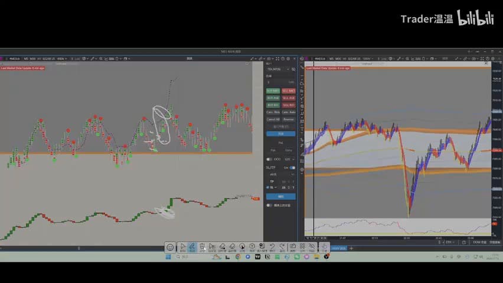Click the BUY BID order button
The width and height of the screenshot is (503, 283).
273,105
